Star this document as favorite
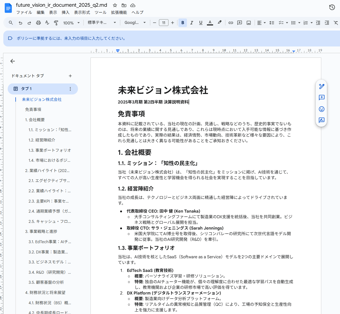Image resolution: width=340 pixels, height=314 pixels. 115,5
